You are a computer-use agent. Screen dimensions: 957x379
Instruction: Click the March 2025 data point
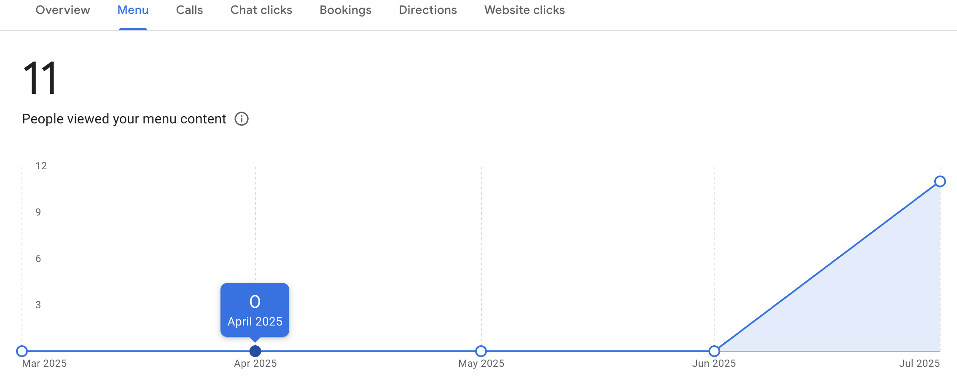[22, 351]
